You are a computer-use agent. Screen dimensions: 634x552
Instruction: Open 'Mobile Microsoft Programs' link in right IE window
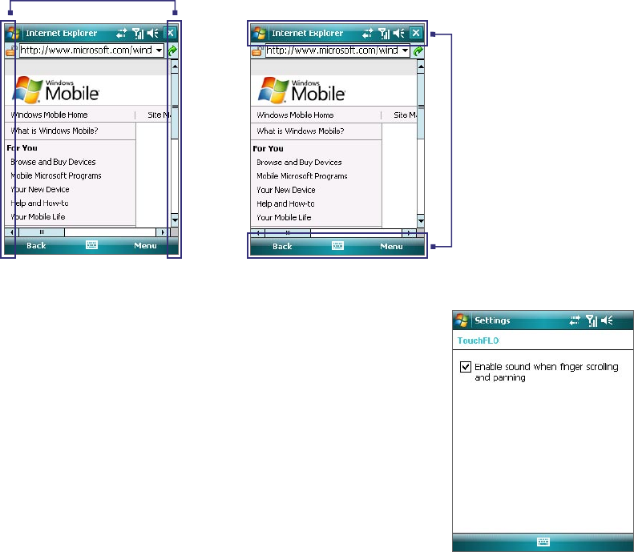pyautogui.click(x=302, y=176)
